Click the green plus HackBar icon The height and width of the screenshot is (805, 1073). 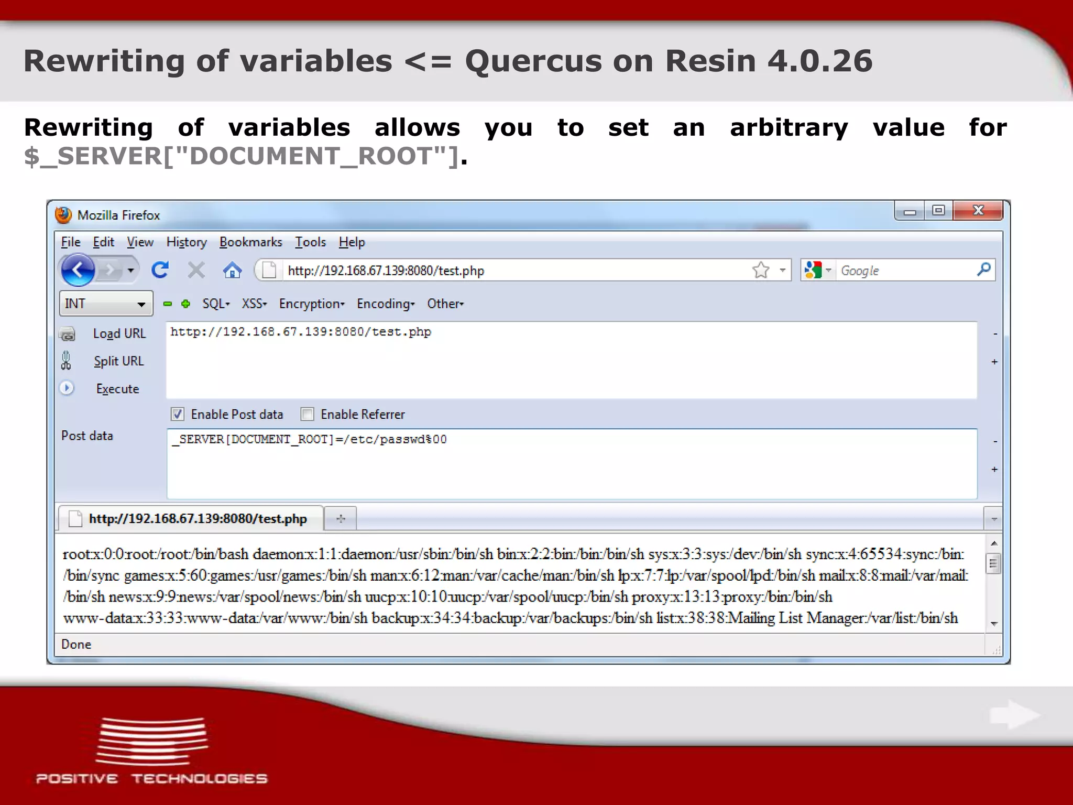point(185,303)
